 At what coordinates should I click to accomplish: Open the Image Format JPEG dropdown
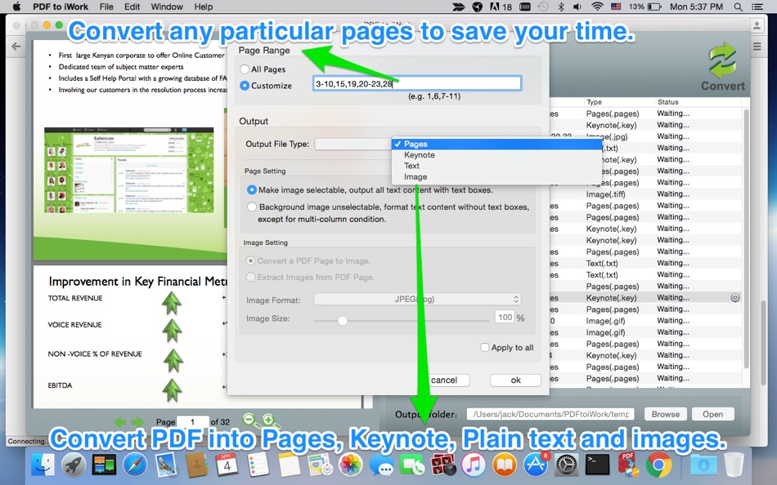click(x=418, y=300)
